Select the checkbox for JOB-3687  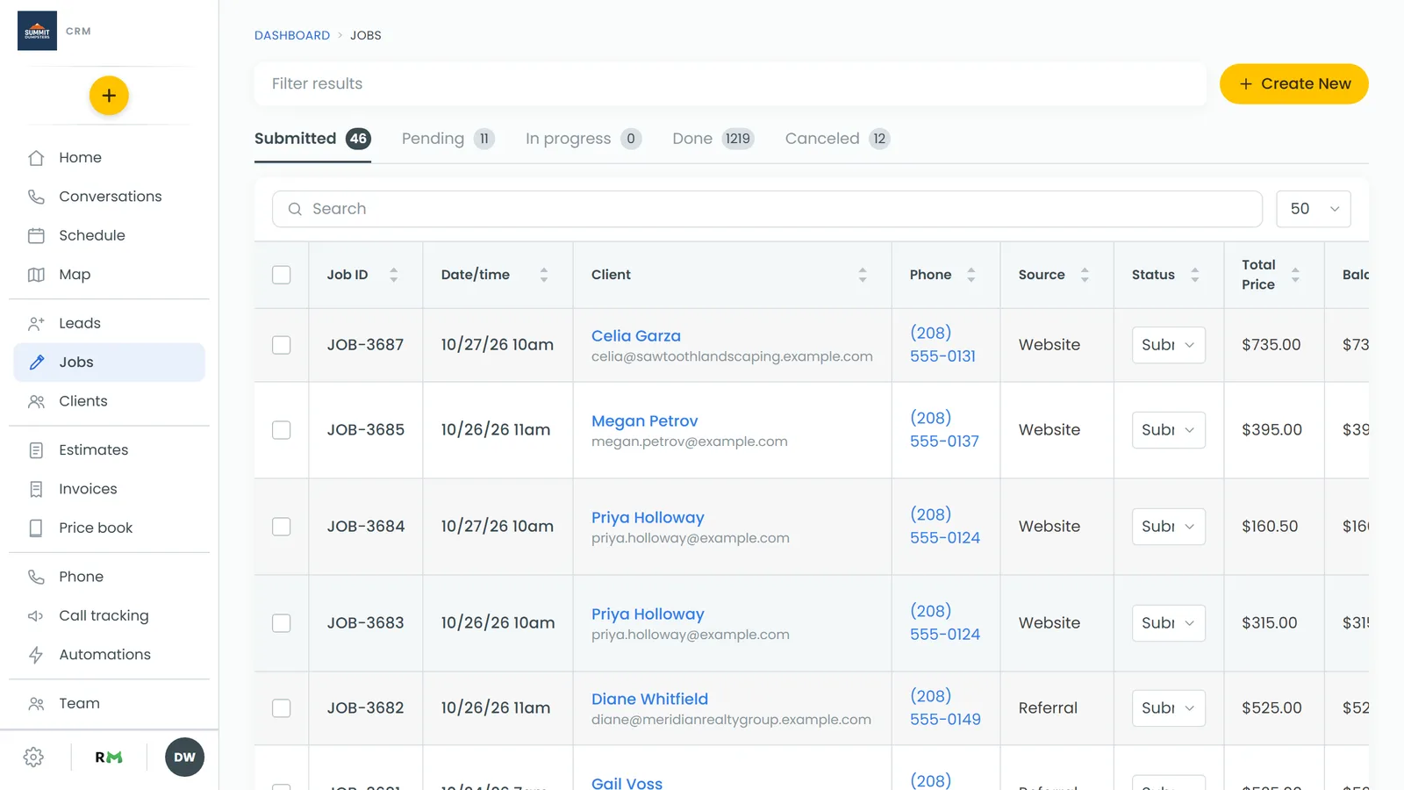pos(281,345)
